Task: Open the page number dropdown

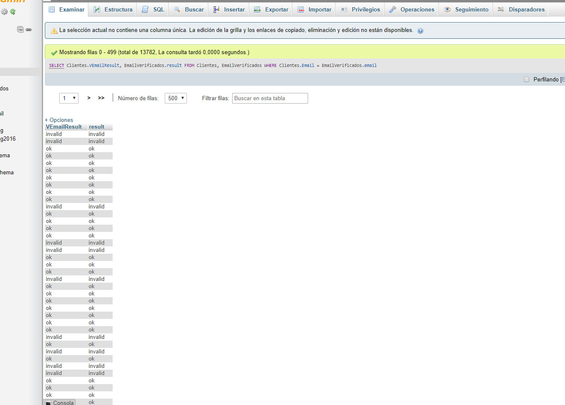Action: point(69,98)
